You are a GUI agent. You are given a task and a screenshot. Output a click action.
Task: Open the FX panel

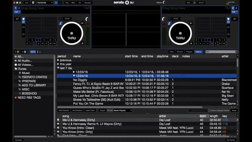click(x=80, y=3)
